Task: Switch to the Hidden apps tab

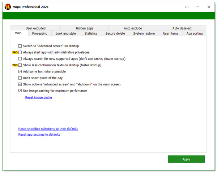Action: click(85, 28)
